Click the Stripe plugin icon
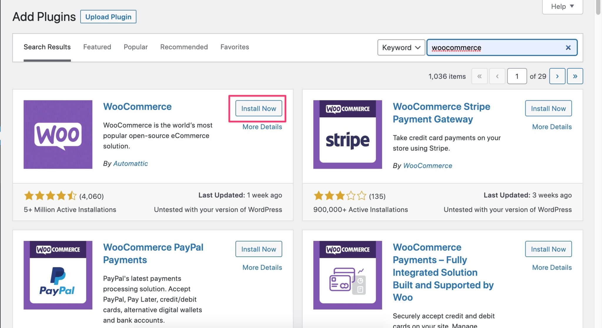This screenshot has width=602, height=328. (x=347, y=135)
